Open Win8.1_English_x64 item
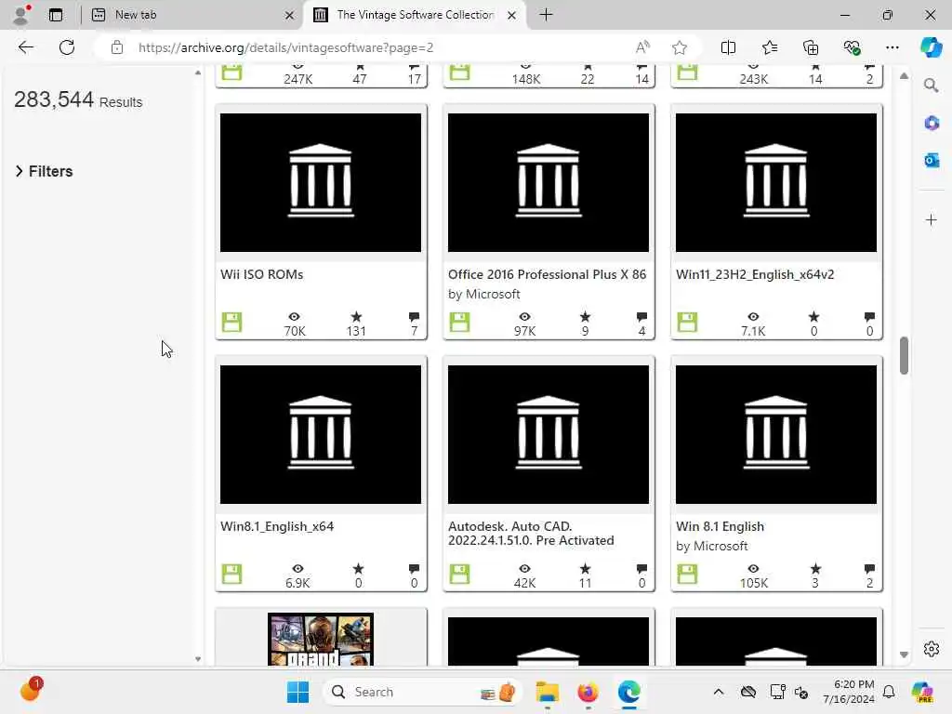Viewport: 952px width, 714px height. (x=277, y=526)
